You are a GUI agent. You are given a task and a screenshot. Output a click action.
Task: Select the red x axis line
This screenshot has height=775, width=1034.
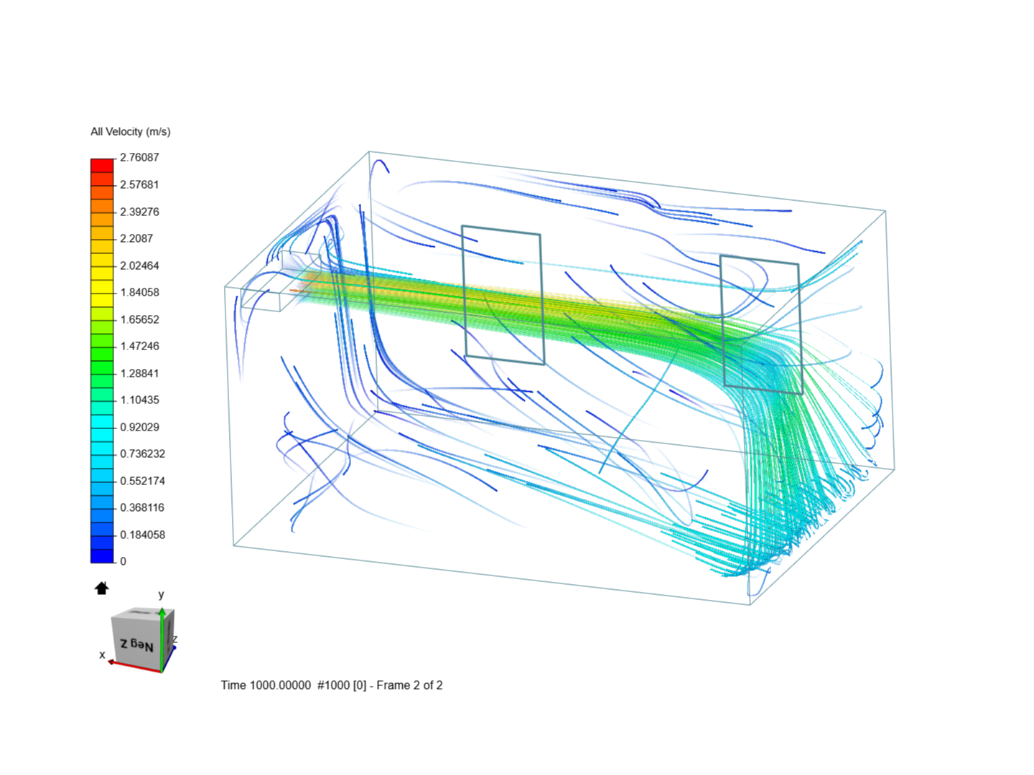coord(135,667)
